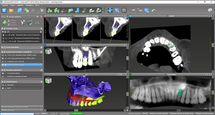Open the toolbar overflow dropdown arrow
The width and height of the screenshot is (215, 115).
click(103, 11)
